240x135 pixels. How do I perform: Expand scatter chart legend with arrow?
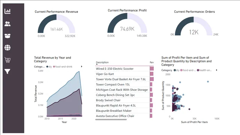point(216,70)
